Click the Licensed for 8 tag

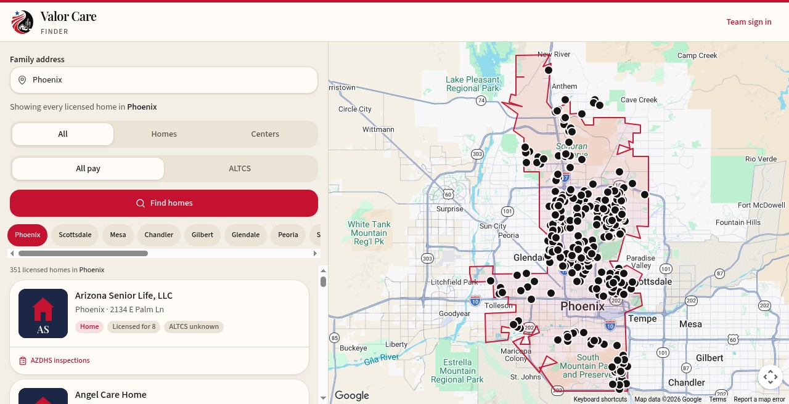[134, 327]
